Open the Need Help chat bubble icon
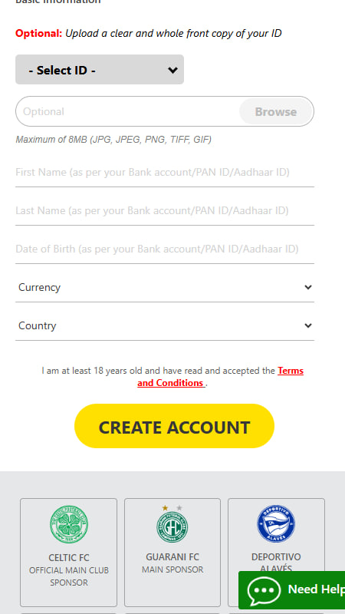This screenshot has height=614, width=345. point(264,589)
